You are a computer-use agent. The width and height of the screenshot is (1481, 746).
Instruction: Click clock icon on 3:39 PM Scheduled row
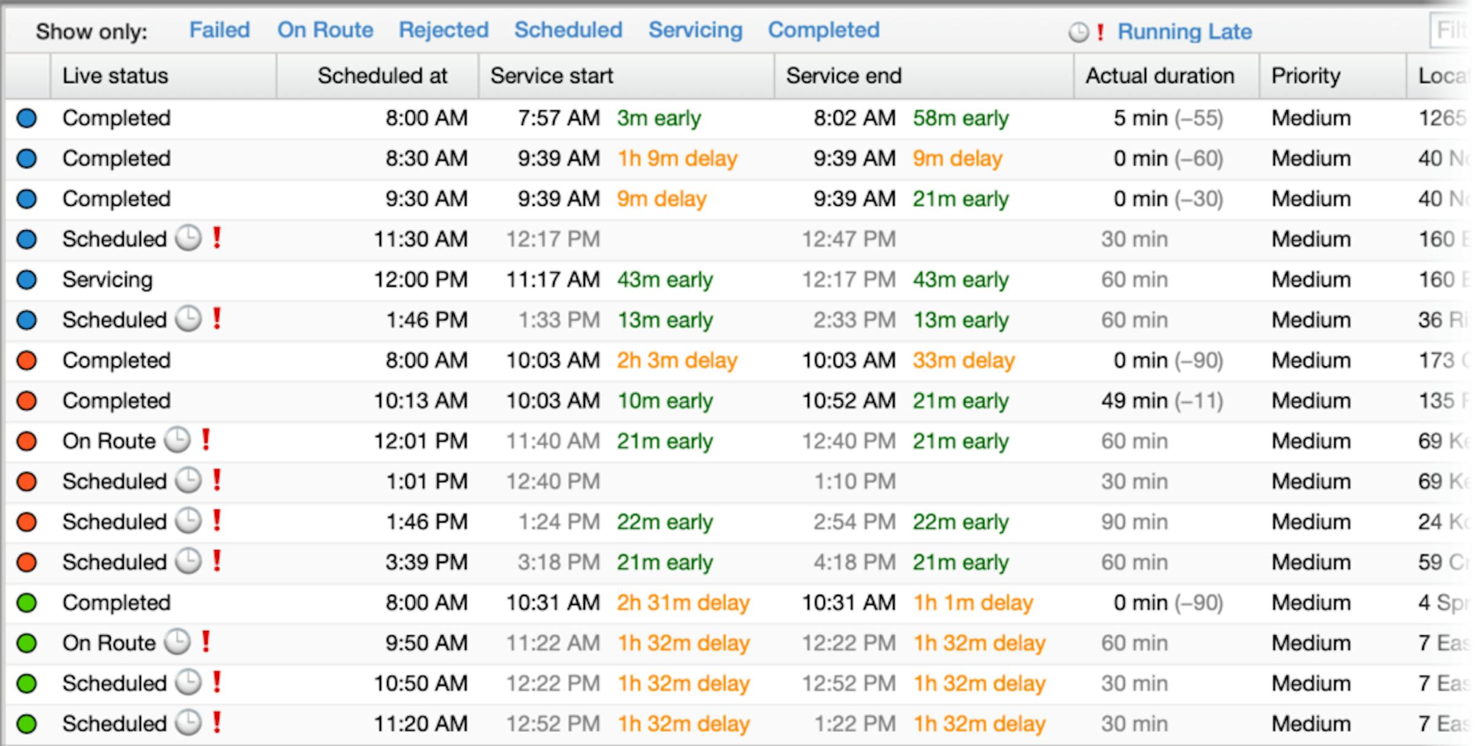(x=189, y=561)
